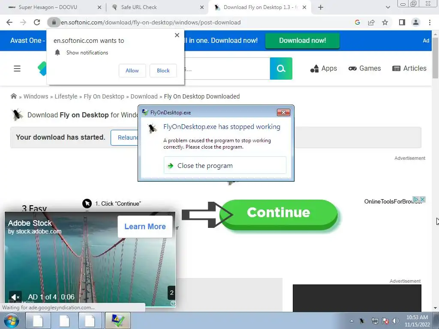Allow notifications from en.softonic.com
This screenshot has height=329, width=439.
pyautogui.click(x=132, y=71)
